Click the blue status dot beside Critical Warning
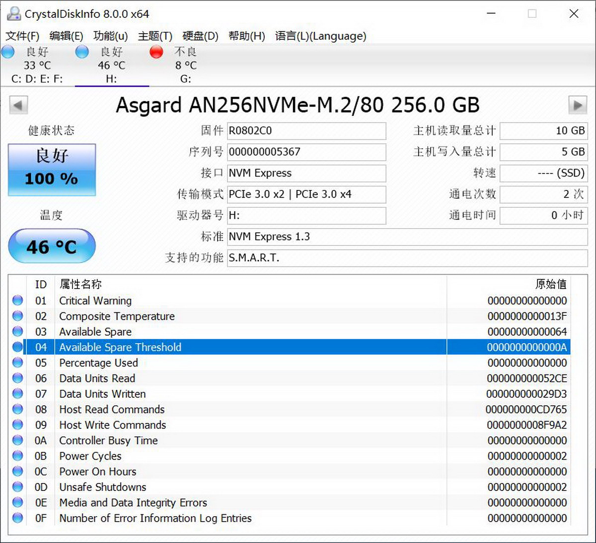 click(x=17, y=300)
